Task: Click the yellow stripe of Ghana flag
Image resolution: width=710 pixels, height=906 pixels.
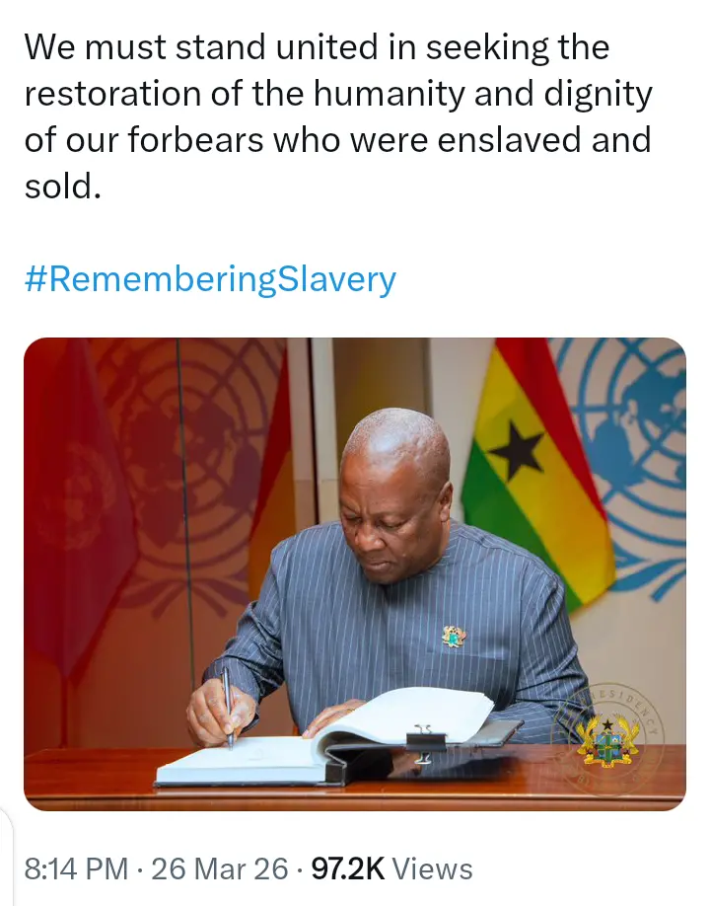Action: [552, 513]
